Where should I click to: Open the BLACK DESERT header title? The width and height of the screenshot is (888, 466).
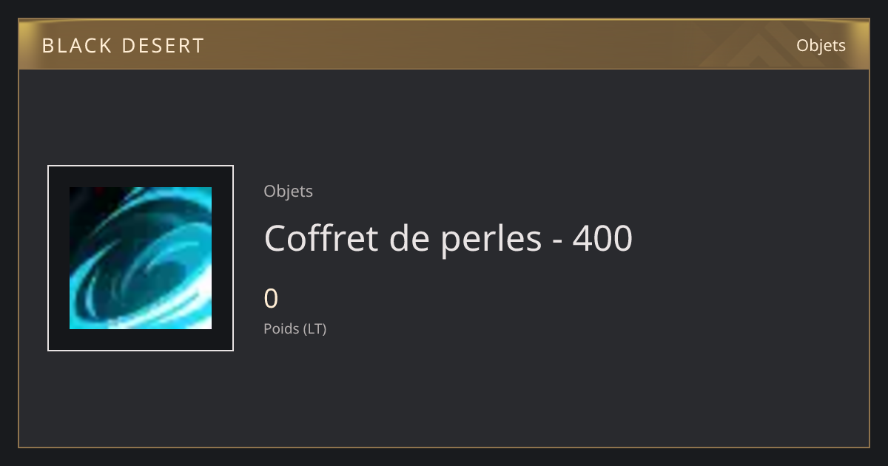(x=123, y=46)
